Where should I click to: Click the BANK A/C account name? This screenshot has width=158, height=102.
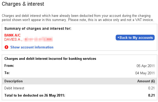(12, 35)
